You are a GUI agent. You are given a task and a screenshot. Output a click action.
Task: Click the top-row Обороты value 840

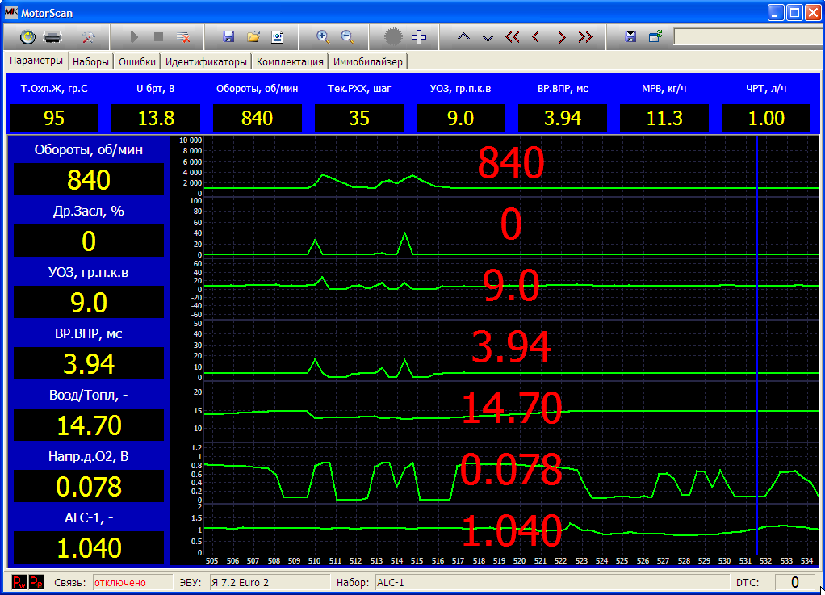[x=258, y=118]
